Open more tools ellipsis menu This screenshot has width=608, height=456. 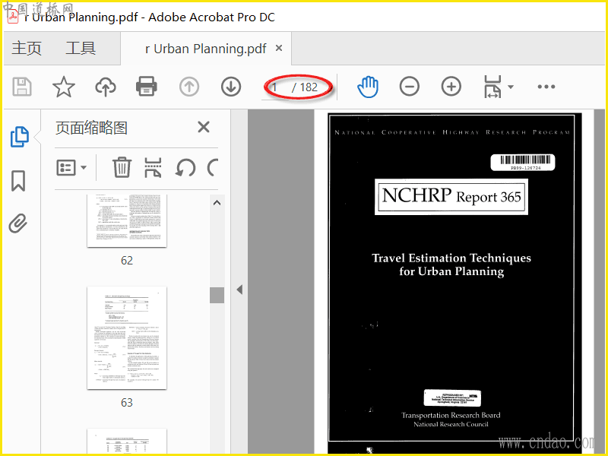(x=546, y=87)
